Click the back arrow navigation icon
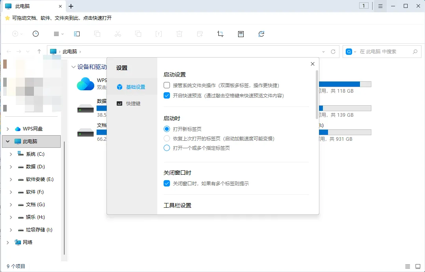This screenshot has height=272, width=425. tap(9, 52)
